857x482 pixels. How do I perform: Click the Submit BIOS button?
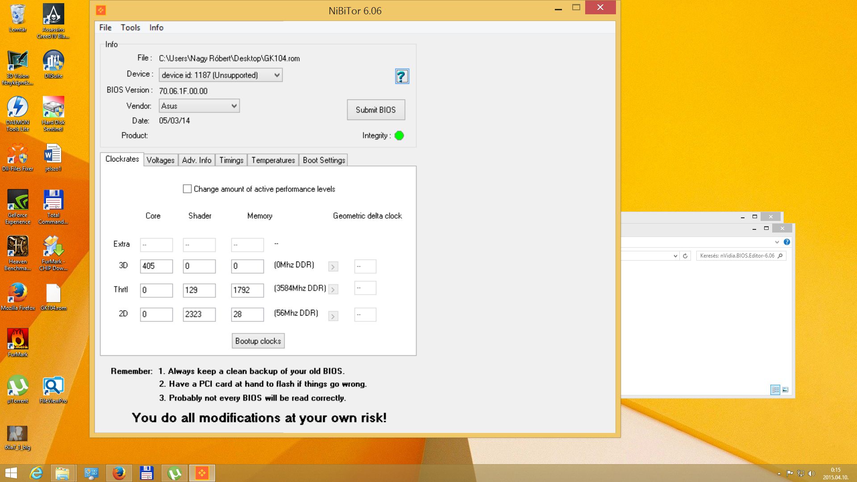tap(376, 110)
